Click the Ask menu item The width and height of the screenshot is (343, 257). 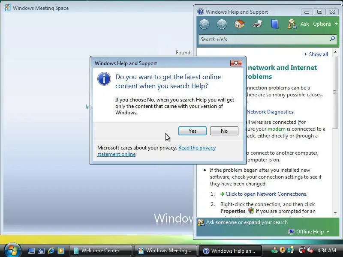coord(304,24)
